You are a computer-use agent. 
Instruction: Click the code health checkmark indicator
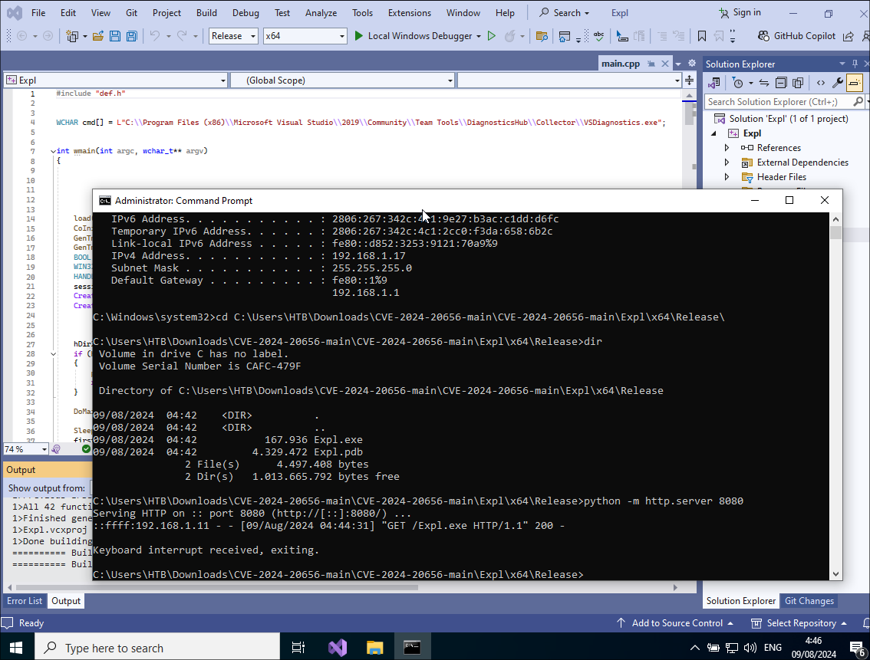[x=86, y=449]
